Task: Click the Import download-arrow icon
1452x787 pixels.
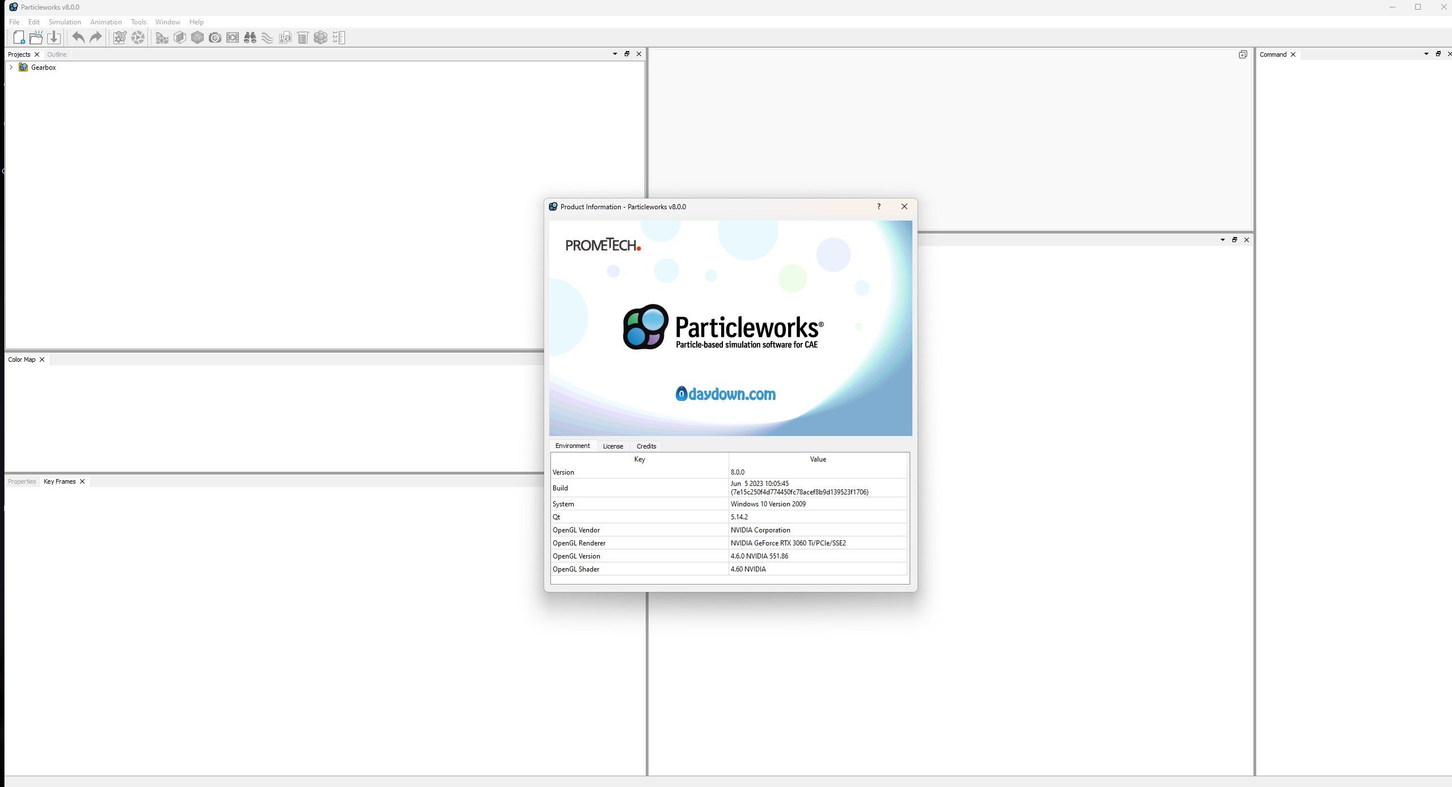Action: [x=54, y=37]
